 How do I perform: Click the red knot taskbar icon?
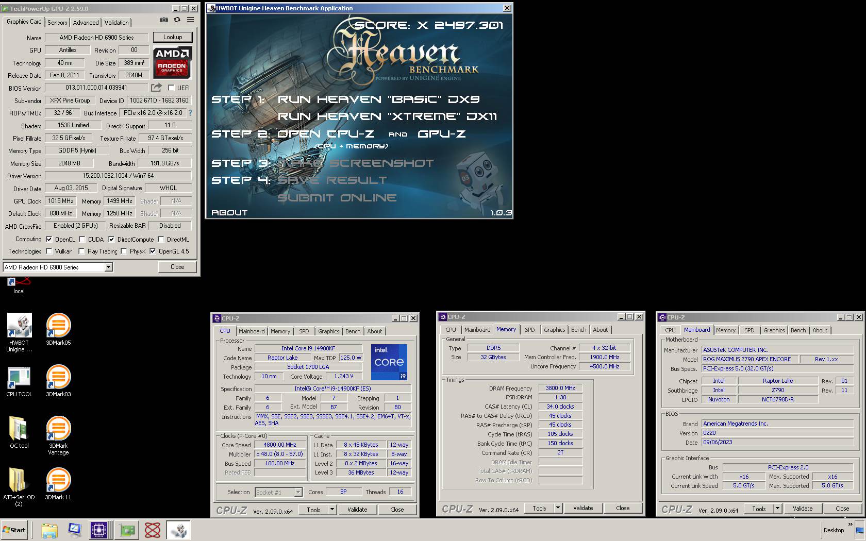click(x=153, y=530)
